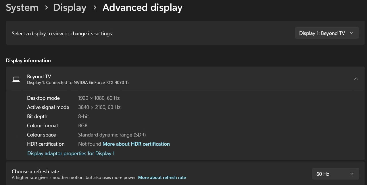Open More about HDR certification
This screenshot has height=185, width=367.
[x=136, y=144]
